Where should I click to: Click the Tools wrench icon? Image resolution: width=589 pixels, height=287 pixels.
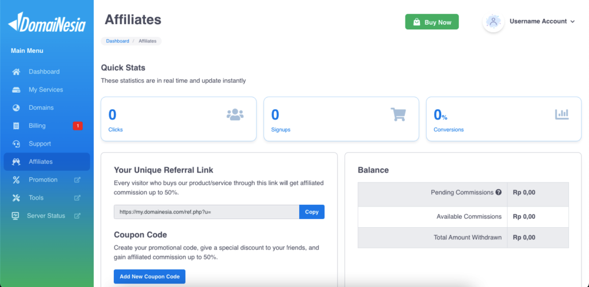16,198
